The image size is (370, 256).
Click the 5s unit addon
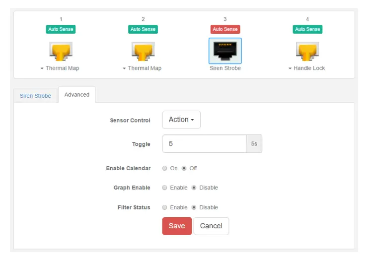point(254,143)
